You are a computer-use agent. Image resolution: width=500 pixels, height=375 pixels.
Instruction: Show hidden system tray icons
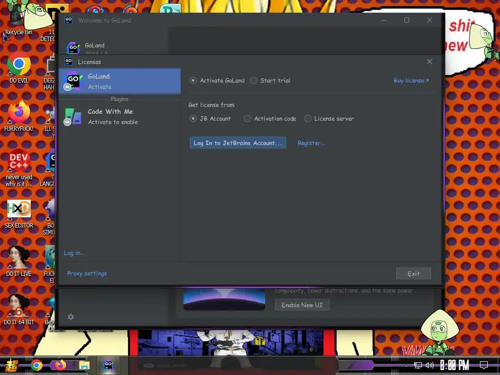[x=406, y=365]
